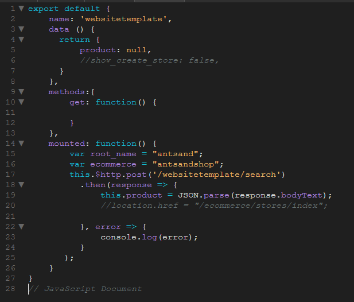Click the '// JavaScript Document' comment
Image resolution: width=354 pixels, height=302 pixels.
85,289
